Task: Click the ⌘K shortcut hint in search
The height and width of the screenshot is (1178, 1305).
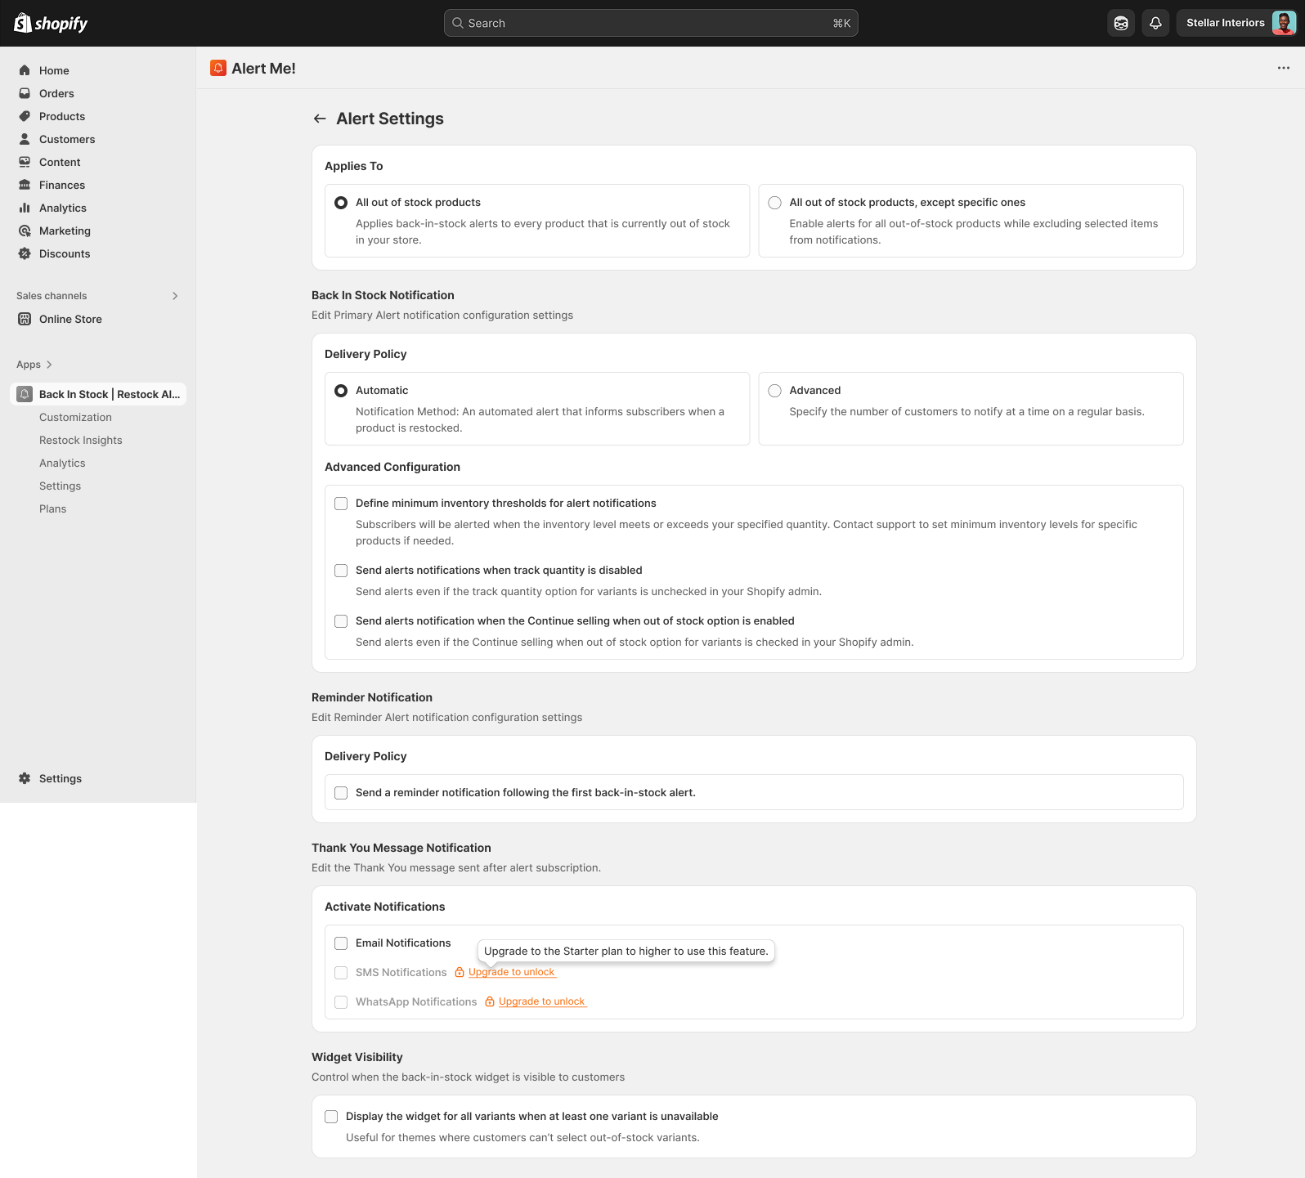Action: [841, 23]
